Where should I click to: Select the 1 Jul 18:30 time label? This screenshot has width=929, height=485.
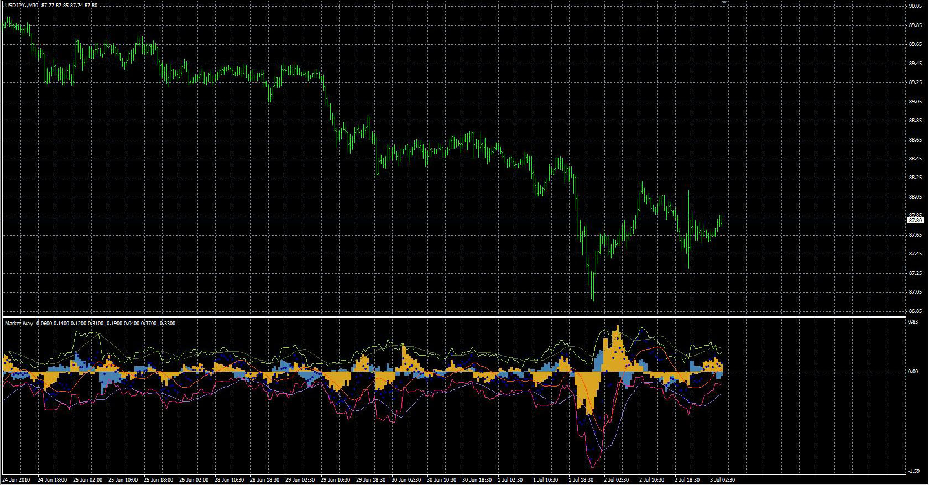[x=582, y=480]
